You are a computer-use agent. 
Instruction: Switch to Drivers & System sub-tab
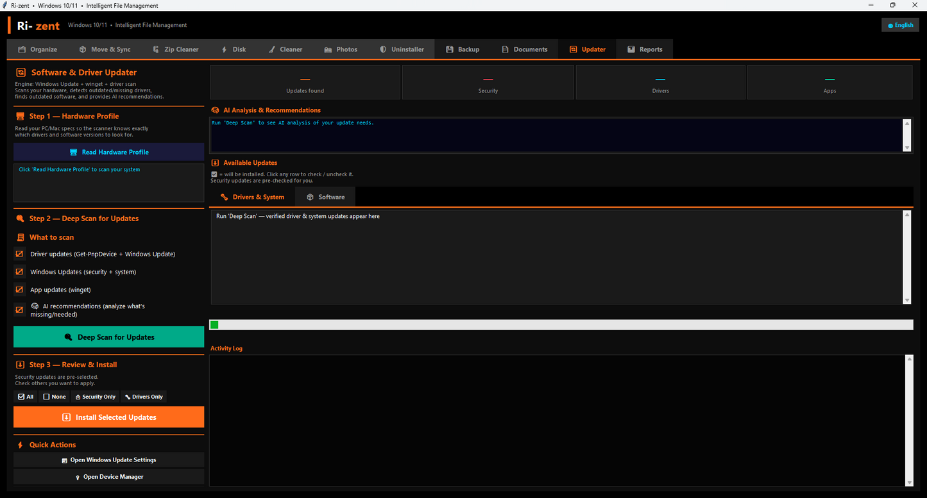click(252, 197)
